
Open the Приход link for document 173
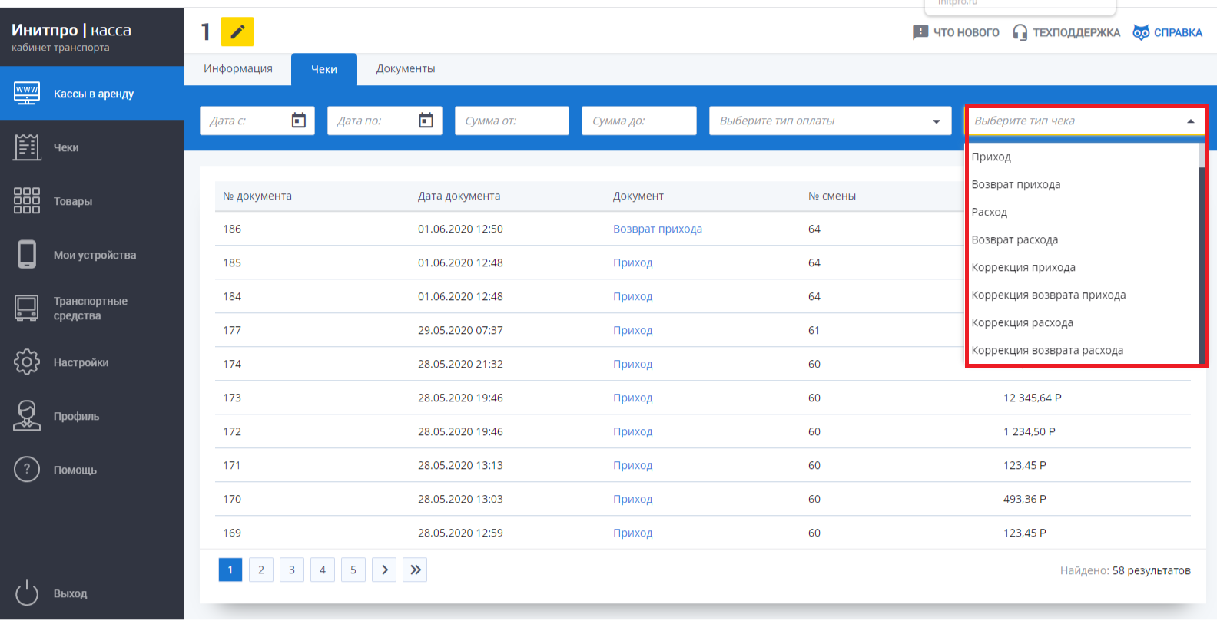coord(632,398)
